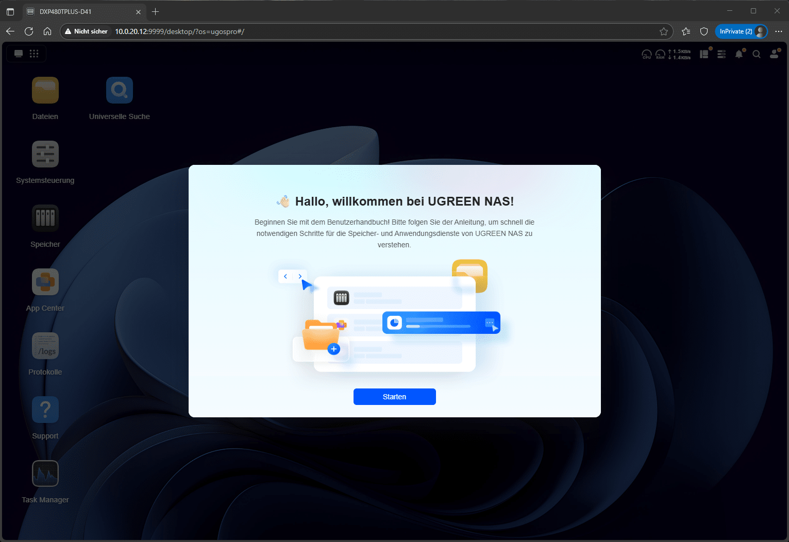This screenshot has height=542, width=789.
Task: Open the Speicher storage manager icon
Action: [x=45, y=218]
